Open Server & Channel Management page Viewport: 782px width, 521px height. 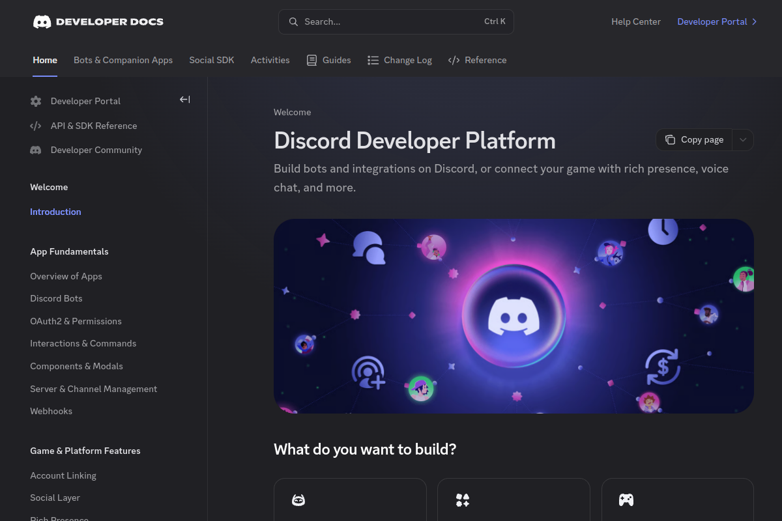[93, 389]
